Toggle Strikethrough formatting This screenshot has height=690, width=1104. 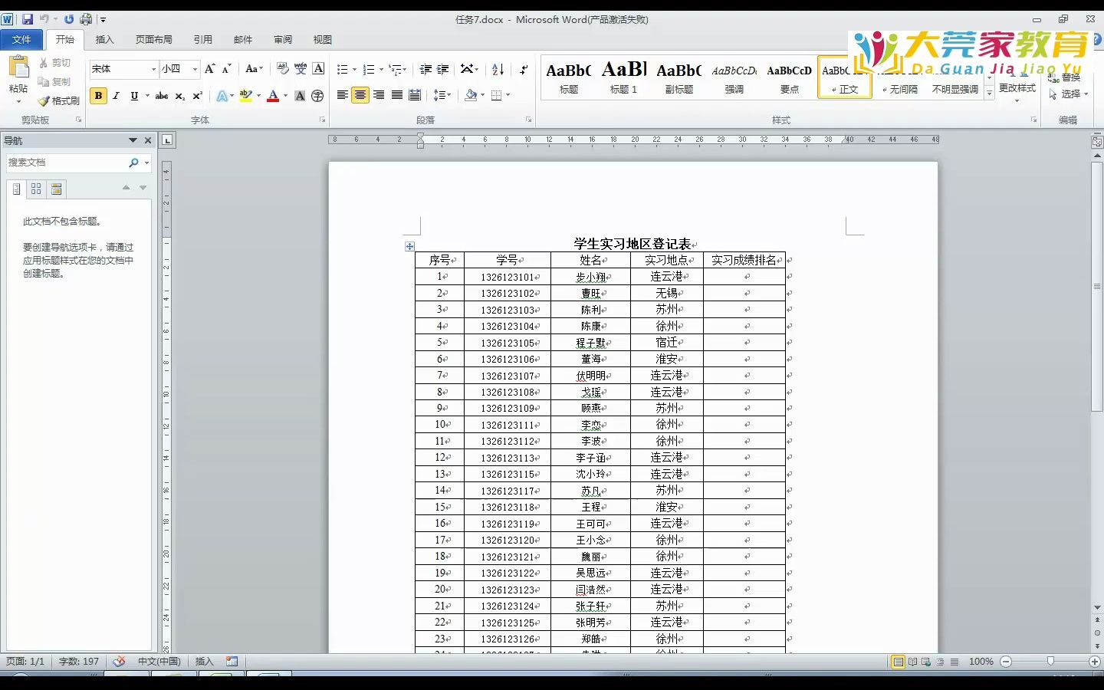161,95
